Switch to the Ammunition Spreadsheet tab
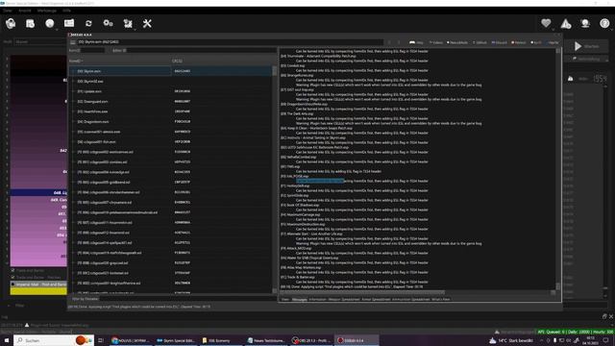Screen dimensions: 615x346 tap(410, 299)
